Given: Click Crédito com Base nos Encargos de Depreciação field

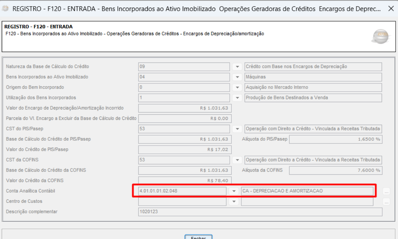Looking at the screenshot, I should (313, 67).
